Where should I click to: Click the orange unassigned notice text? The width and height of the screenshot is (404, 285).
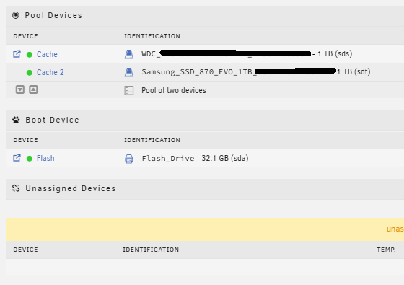point(395,229)
